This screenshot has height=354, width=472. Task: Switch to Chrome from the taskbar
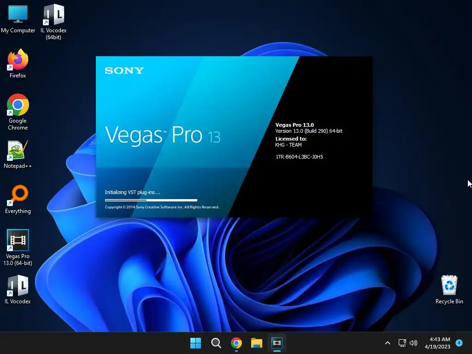236,343
